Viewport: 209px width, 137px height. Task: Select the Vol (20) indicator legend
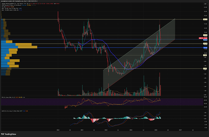[5, 6]
